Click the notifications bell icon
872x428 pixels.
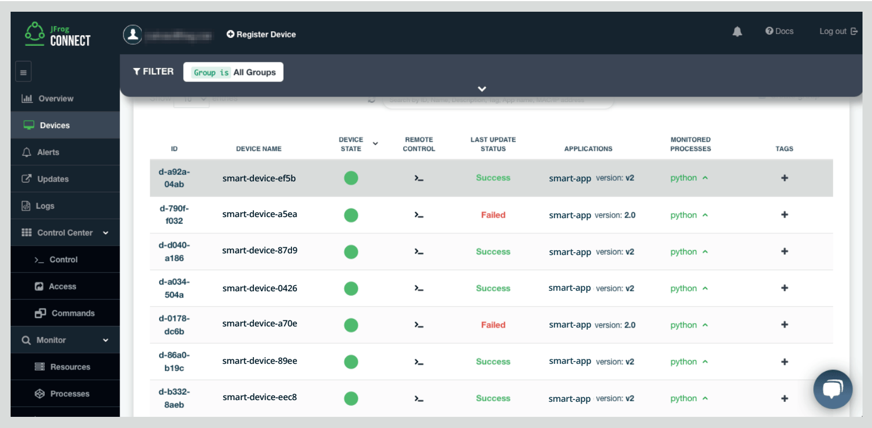click(x=737, y=32)
